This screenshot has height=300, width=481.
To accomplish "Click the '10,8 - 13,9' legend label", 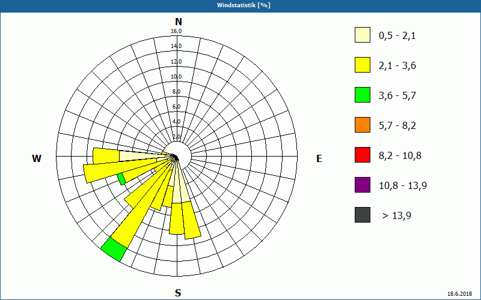I will point(403,186).
